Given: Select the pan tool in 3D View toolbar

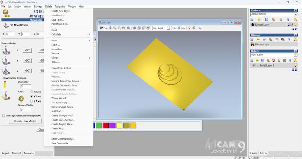Looking at the screenshot, I should click(110, 28).
